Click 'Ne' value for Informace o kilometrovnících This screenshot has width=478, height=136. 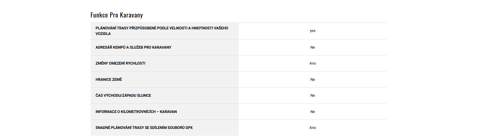coord(312,112)
